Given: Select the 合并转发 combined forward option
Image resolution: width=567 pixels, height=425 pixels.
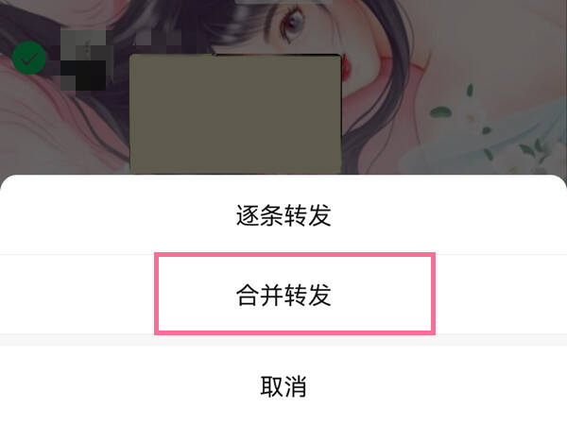Looking at the screenshot, I should tap(283, 295).
